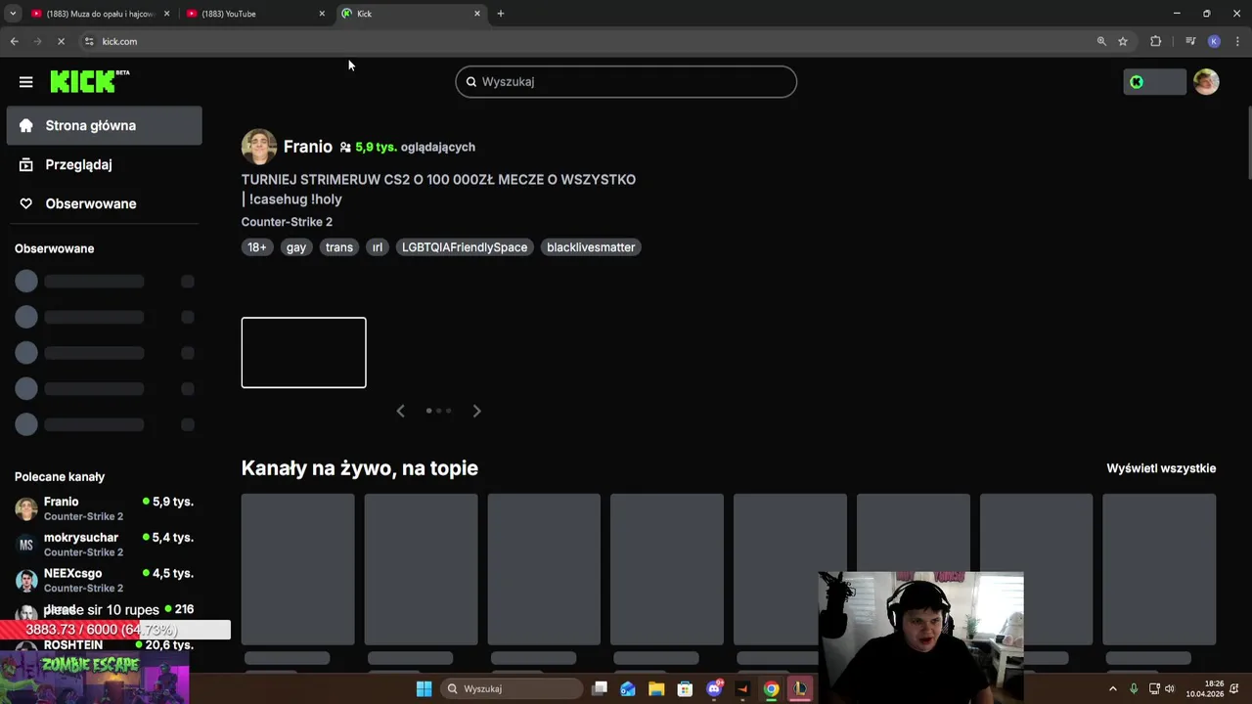
Task: Select the 18+ tag
Action: [x=257, y=247]
